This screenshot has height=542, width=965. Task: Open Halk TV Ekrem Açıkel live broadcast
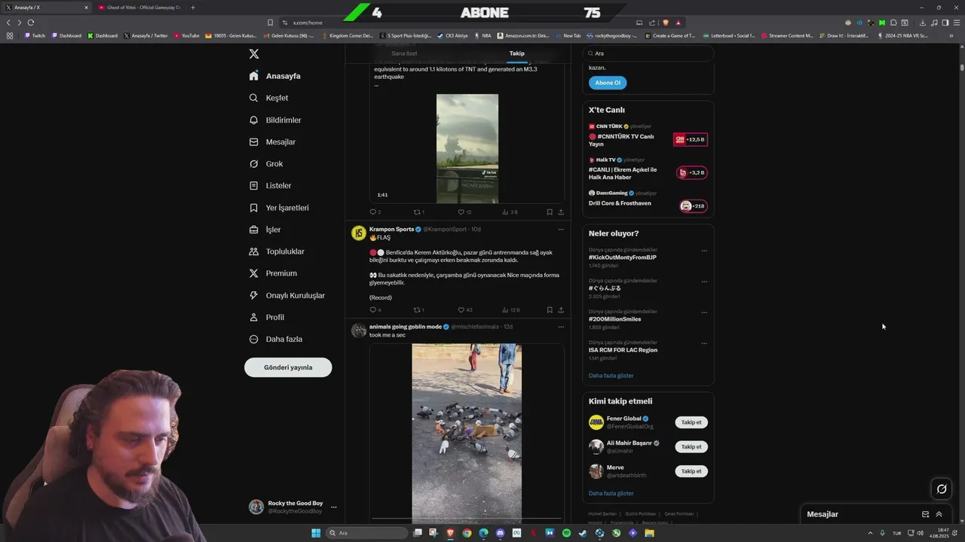tap(648, 169)
